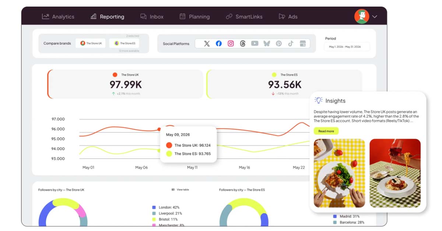Open the Analytics tab
The image size is (442, 231).
tap(58, 17)
